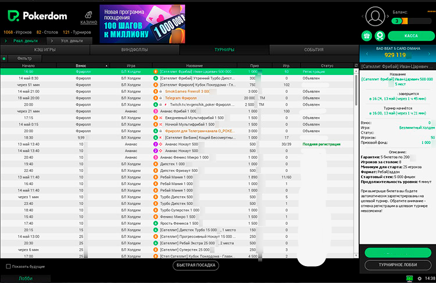Image resolution: width=436 pixels, height=283 pixels.
Task: Switch to Усл. деньги mode
Action: 69,41
